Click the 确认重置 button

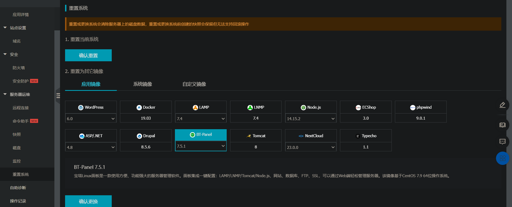tap(88, 55)
